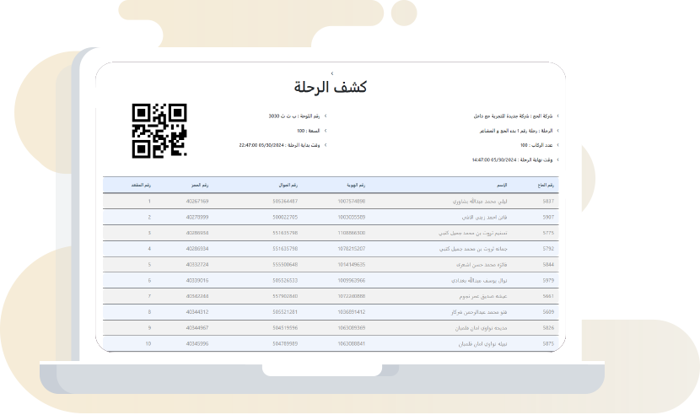Click the QR code image
Image resolution: width=700 pixels, height=415 pixels.
point(159,131)
